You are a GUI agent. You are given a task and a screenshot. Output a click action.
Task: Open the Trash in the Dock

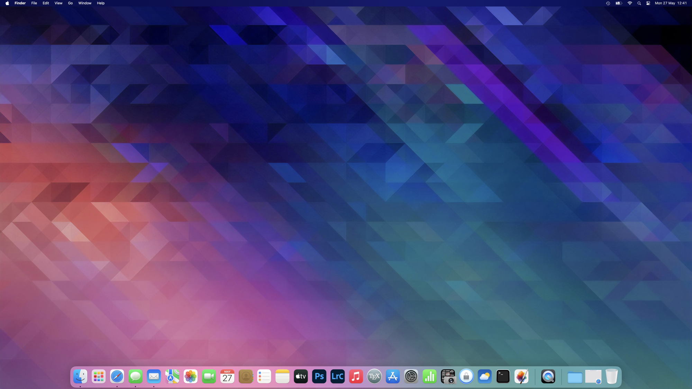(611, 377)
